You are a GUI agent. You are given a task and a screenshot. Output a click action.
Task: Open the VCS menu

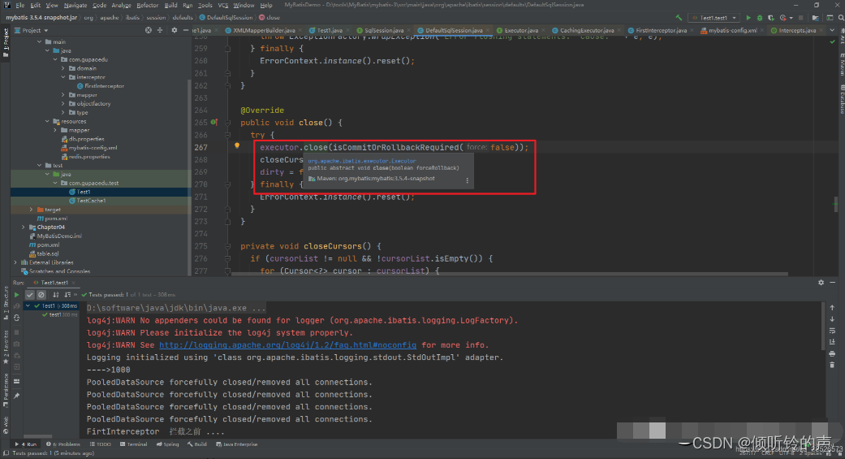pyautogui.click(x=223, y=5)
